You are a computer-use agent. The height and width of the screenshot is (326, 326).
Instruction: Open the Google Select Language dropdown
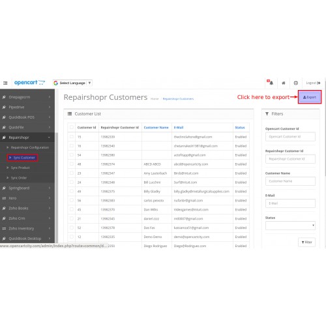point(72,83)
